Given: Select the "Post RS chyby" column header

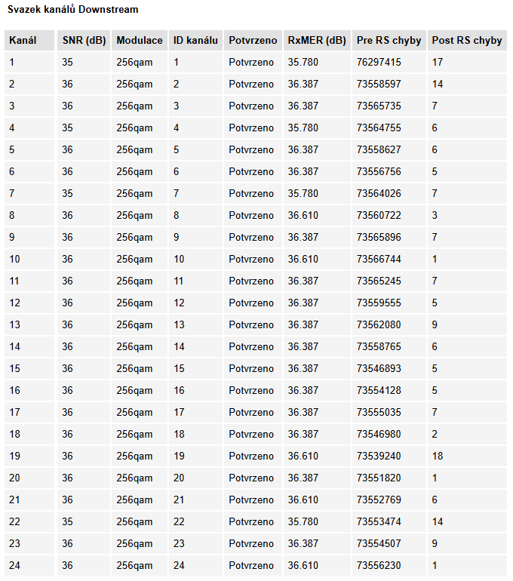Looking at the screenshot, I should pyautogui.click(x=466, y=41).
